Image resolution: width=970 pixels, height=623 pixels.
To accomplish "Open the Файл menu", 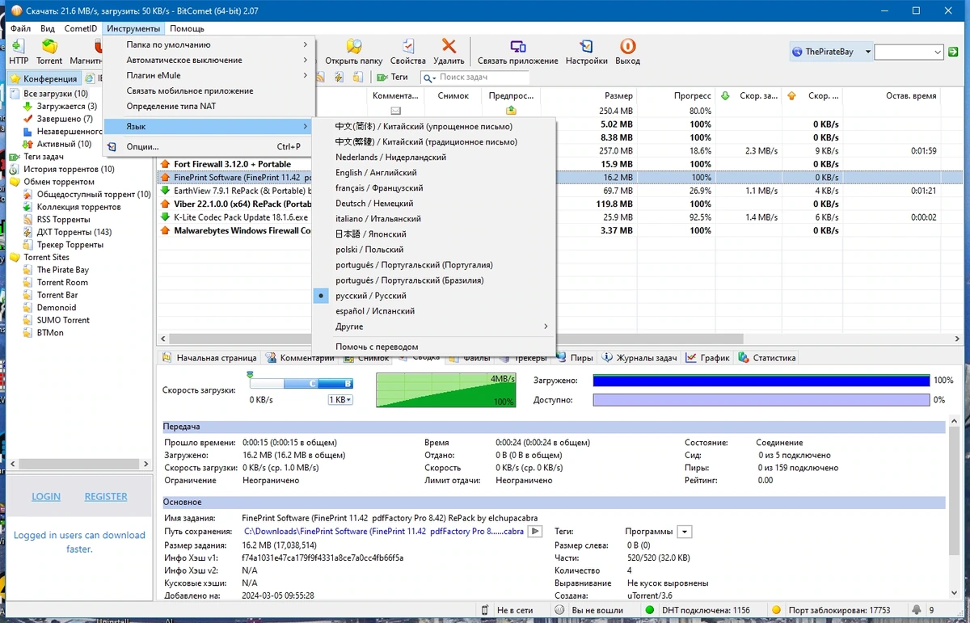I will tap(21, 28).
